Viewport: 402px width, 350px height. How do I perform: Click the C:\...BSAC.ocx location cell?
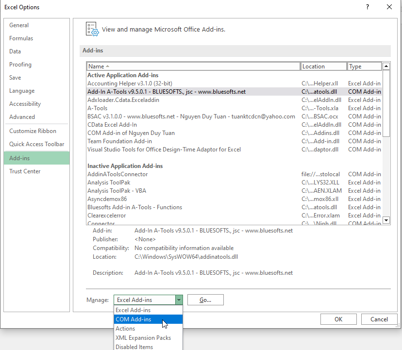(x=319, y=117)
